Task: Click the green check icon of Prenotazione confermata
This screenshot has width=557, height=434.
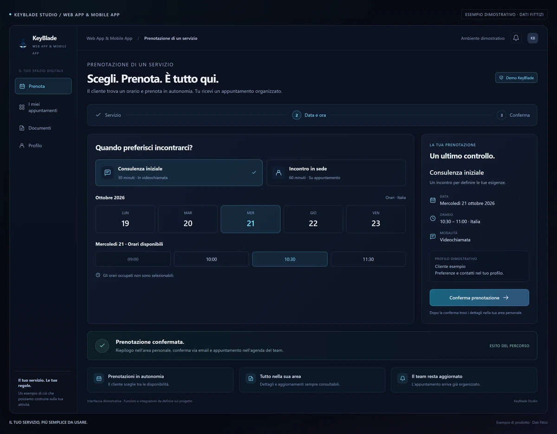Action: (102, 346)
